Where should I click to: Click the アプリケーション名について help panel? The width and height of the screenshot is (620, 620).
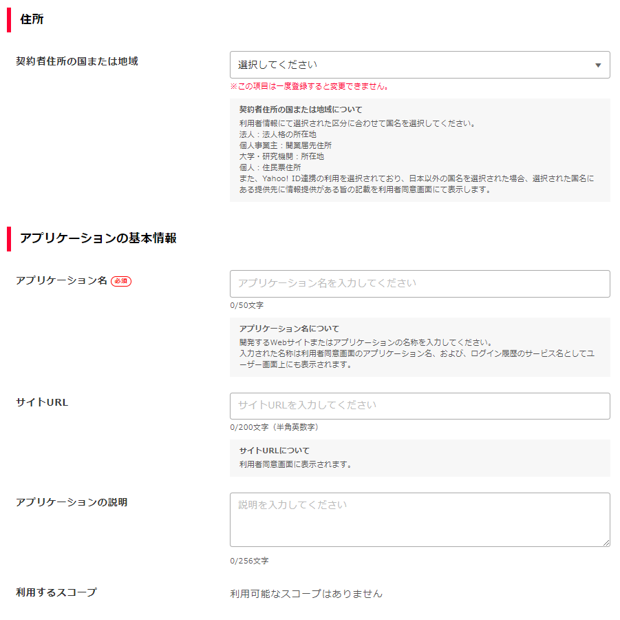(x=420, y=344)
